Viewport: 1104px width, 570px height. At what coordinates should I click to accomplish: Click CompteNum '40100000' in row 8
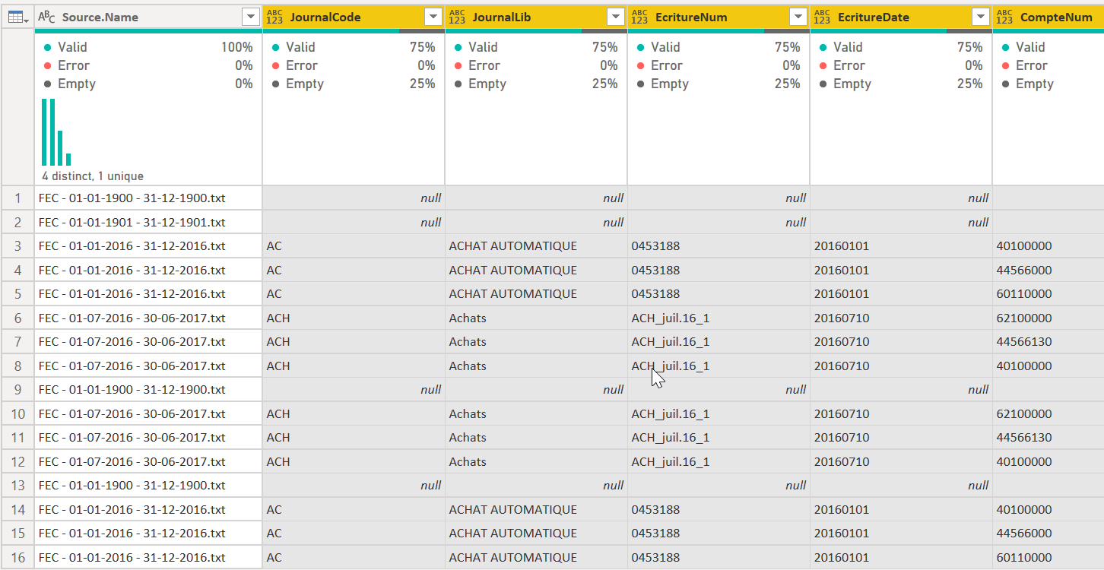(1048, 366)
